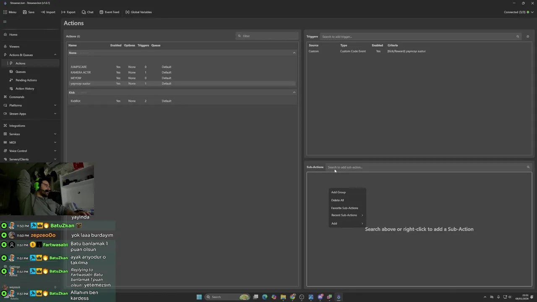
Task: Click the Connected (3/3) status indicator
Action: [x=519, y=12]
